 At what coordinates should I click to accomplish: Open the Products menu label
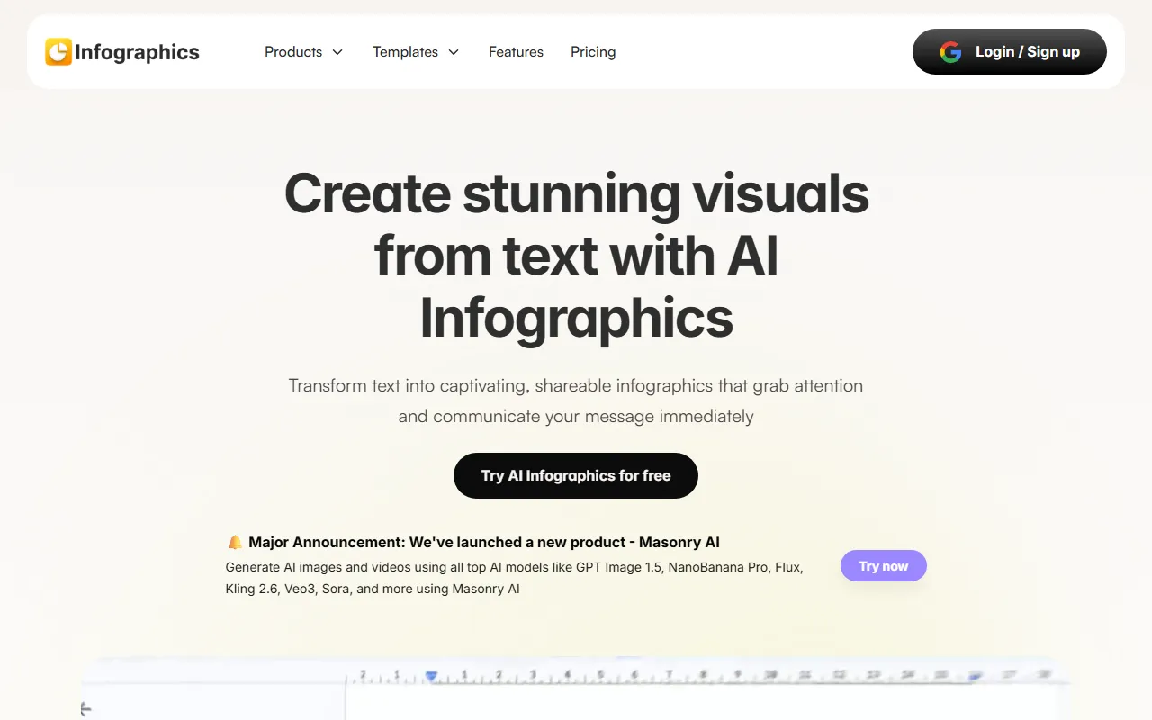point(293,52)
